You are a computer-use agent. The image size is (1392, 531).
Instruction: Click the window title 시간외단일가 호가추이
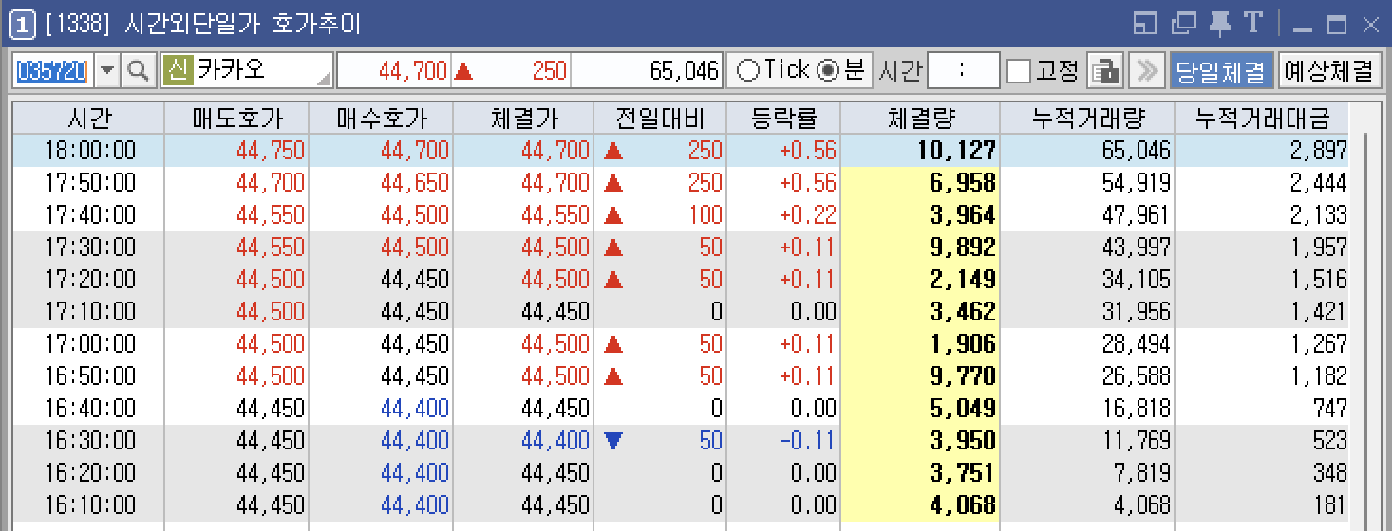243,25
